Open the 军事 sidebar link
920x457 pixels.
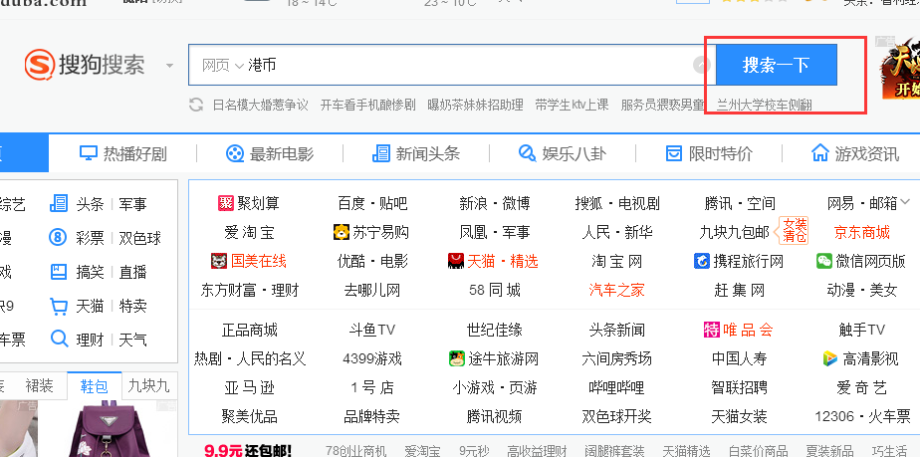coord(133,204)
